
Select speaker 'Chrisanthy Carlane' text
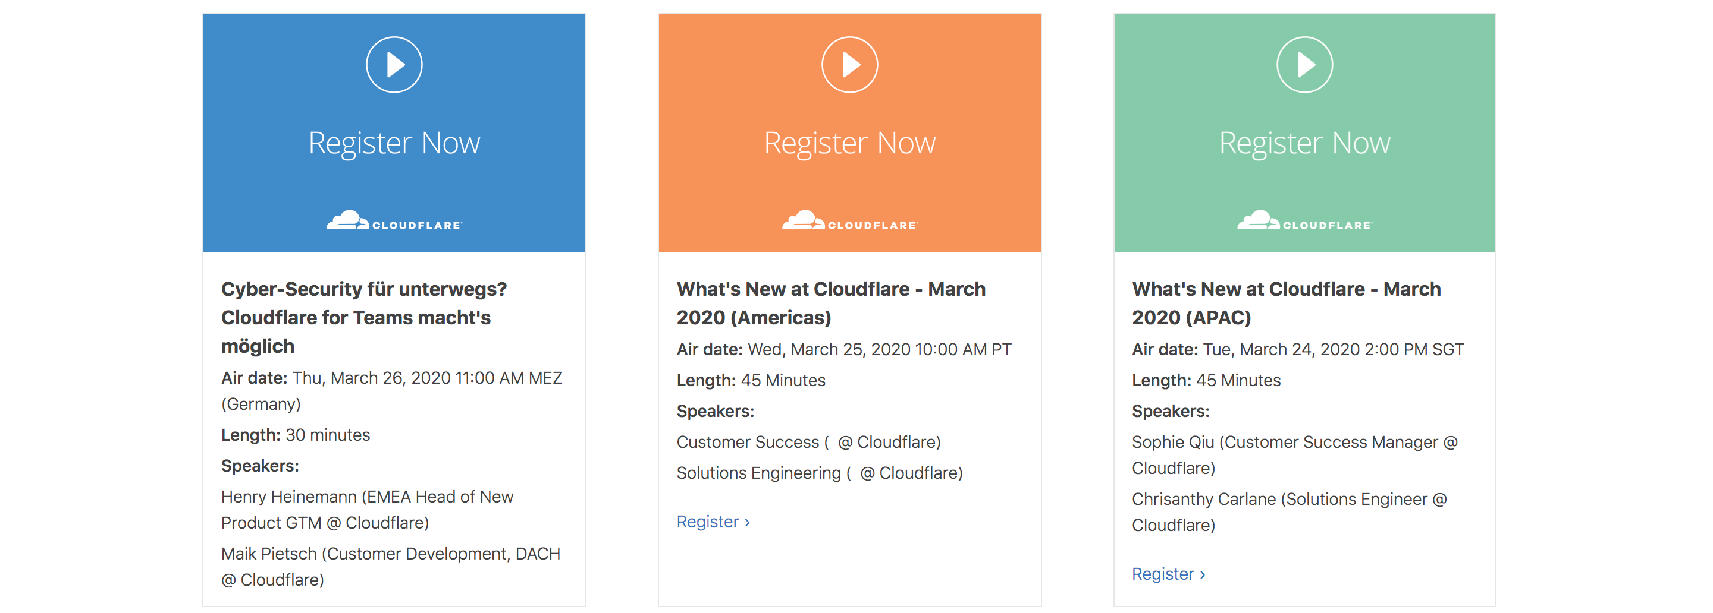point(1204,500)
